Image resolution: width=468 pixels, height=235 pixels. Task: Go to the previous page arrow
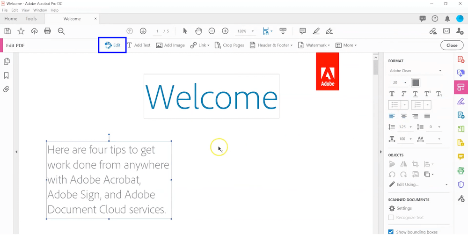click(x=130, y=31)
